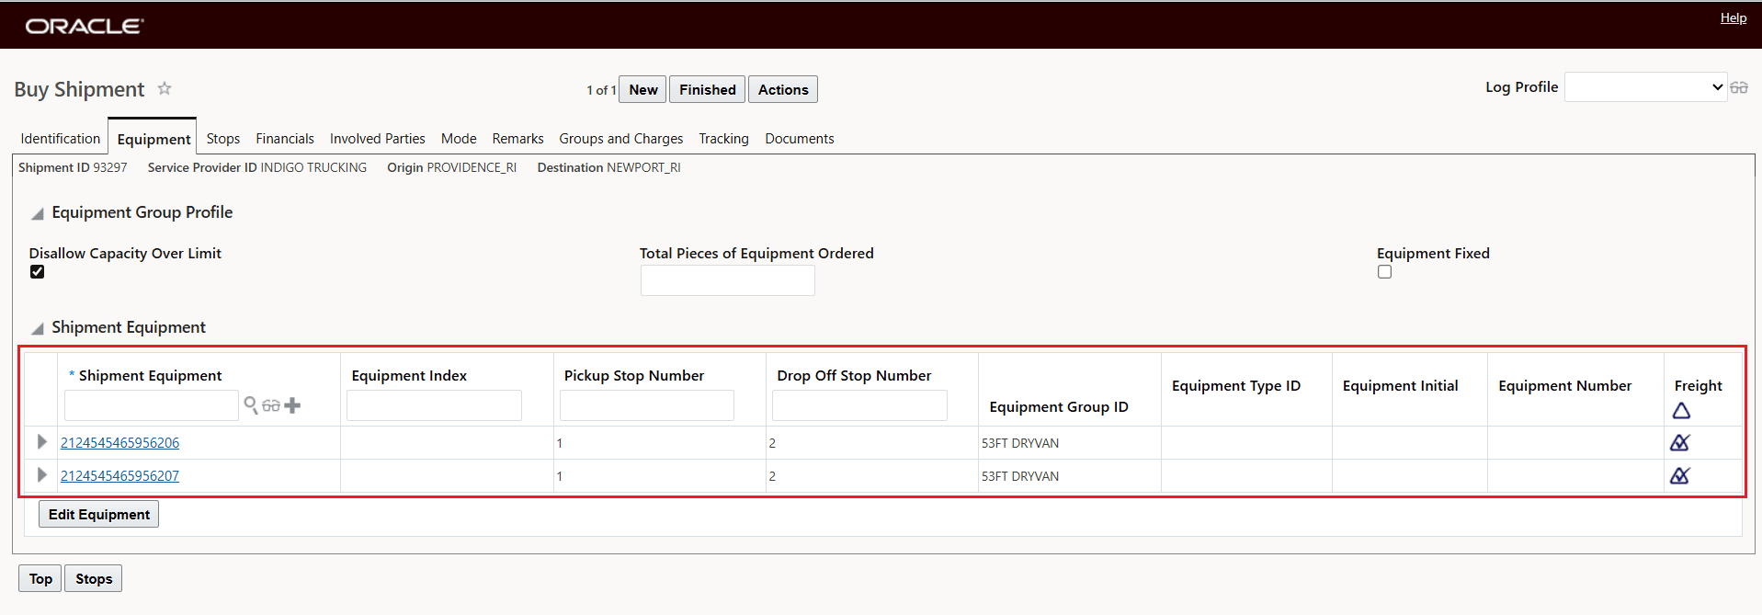
Task: Click the Destination NEWPORT_RI text
Action: pyautogui.click(x=609, y=167)
